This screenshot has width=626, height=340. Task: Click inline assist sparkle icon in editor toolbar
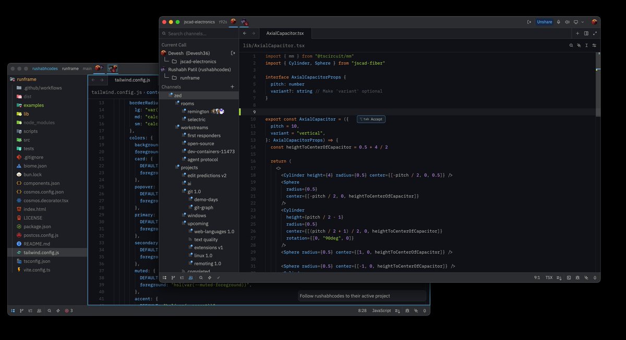click(x=579, y=46)
